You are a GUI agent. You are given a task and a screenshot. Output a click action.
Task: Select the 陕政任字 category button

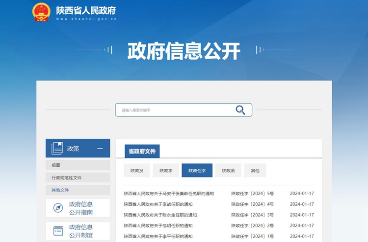point(197,171)
